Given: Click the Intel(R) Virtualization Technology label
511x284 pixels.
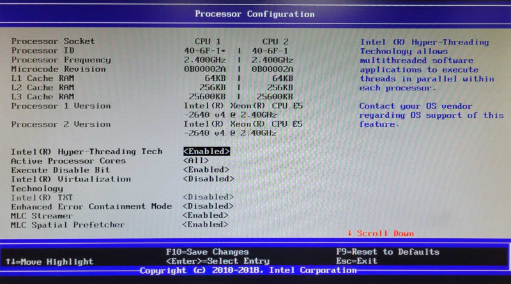Looking at the screenshot, I should pos(71,183).
